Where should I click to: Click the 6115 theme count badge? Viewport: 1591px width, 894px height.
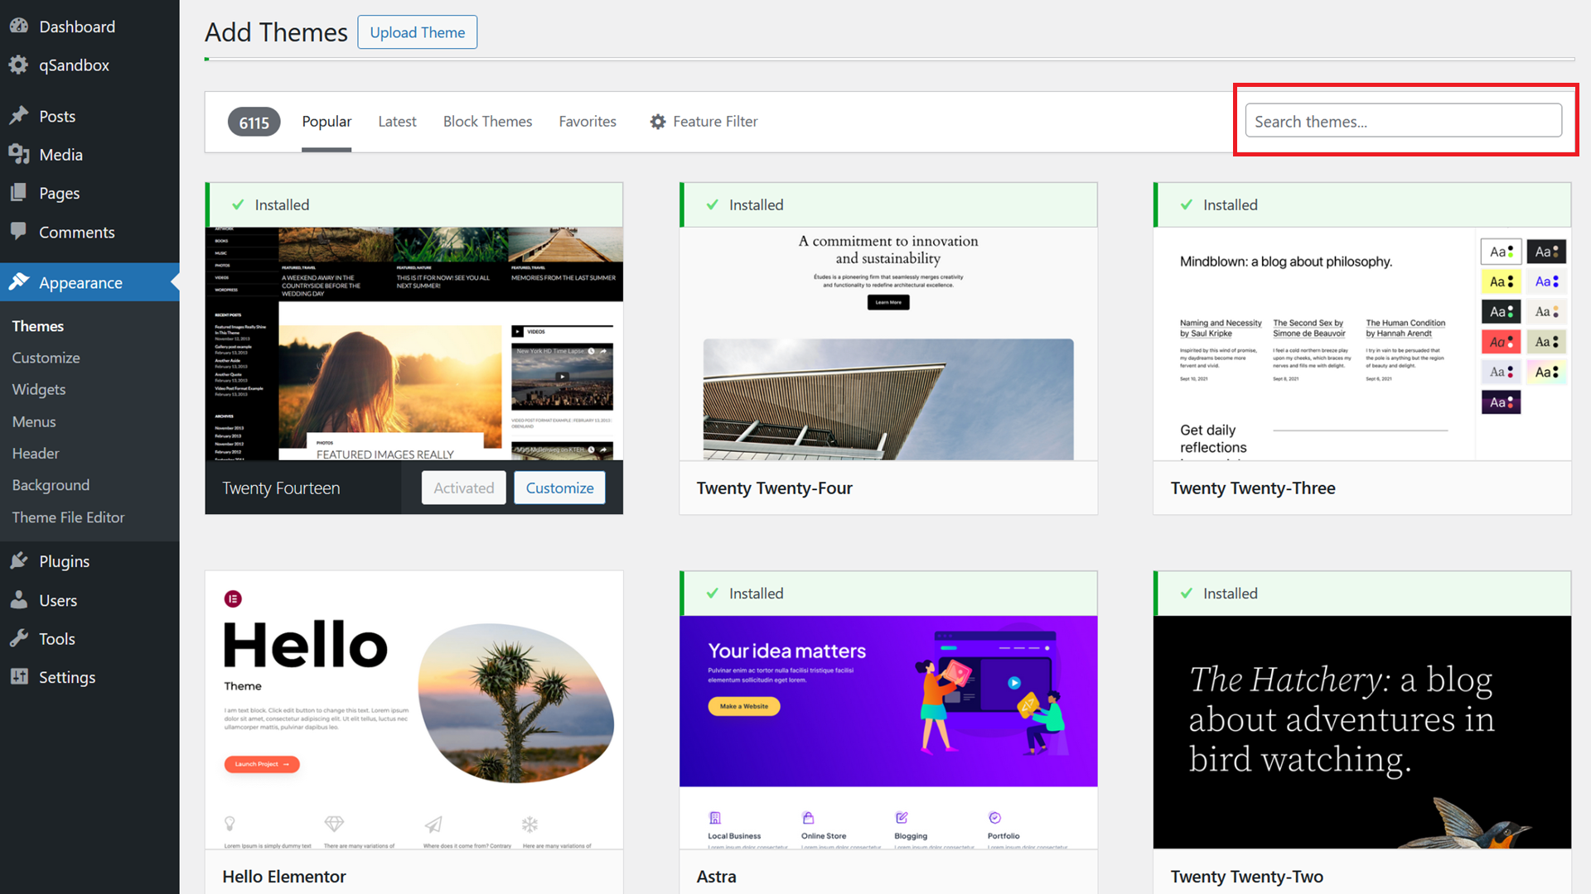[254, 123]
